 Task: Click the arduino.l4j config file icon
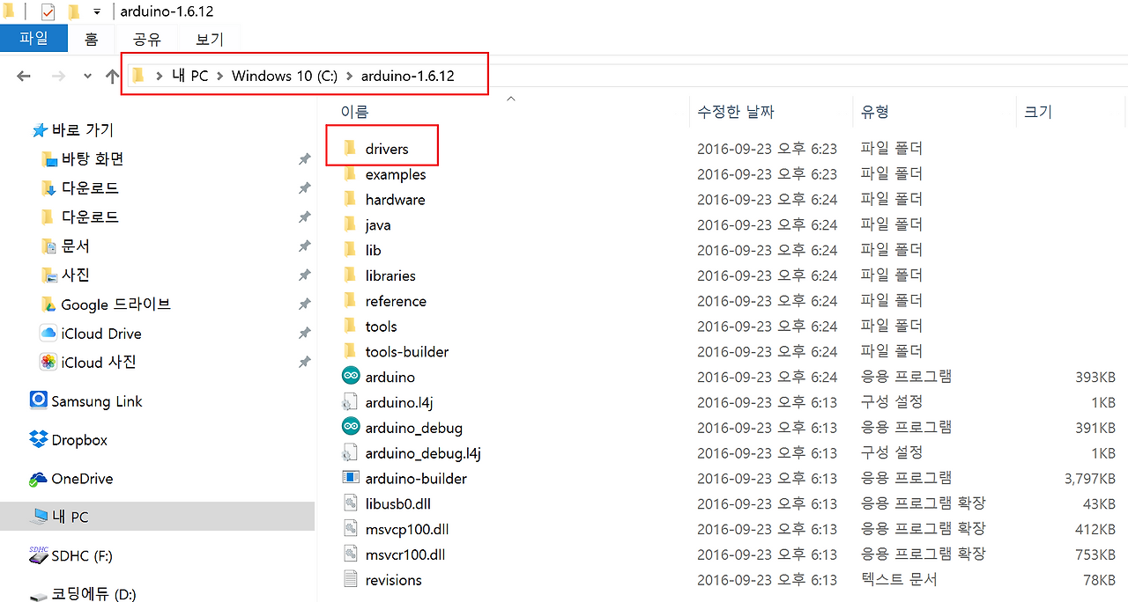click(350, 402)
